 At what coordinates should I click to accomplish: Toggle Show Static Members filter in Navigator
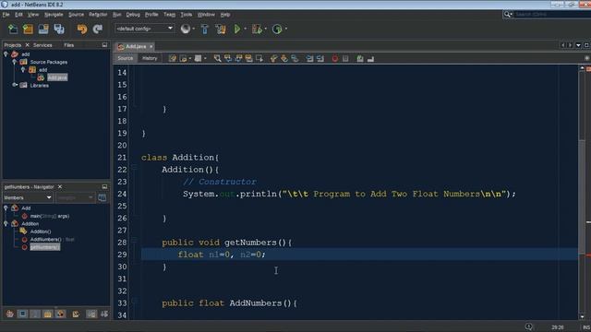point(35,314)
